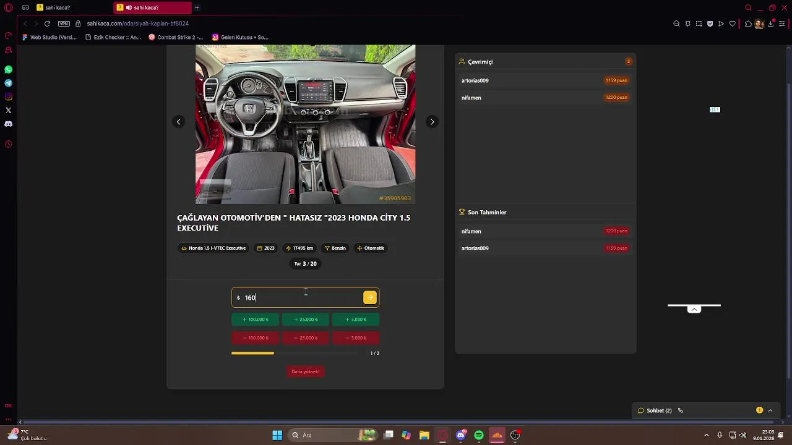The width and height of the screenshot is (792, 445).
Task: Click the Honda interior car photo
Action: [x=305, y=124]
